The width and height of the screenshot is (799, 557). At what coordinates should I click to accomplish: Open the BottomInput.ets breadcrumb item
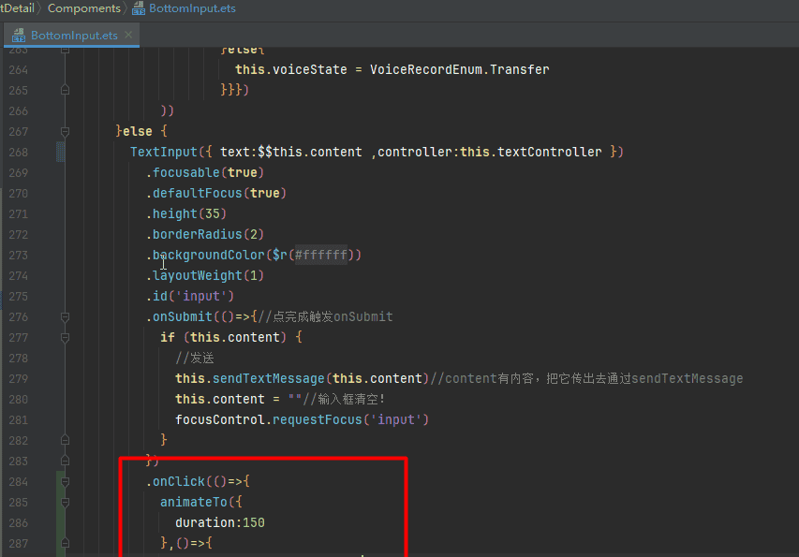(192, 8)
